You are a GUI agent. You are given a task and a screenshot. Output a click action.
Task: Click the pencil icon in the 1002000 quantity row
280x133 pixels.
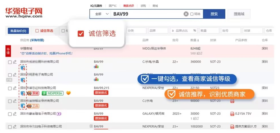coord(15,126)
